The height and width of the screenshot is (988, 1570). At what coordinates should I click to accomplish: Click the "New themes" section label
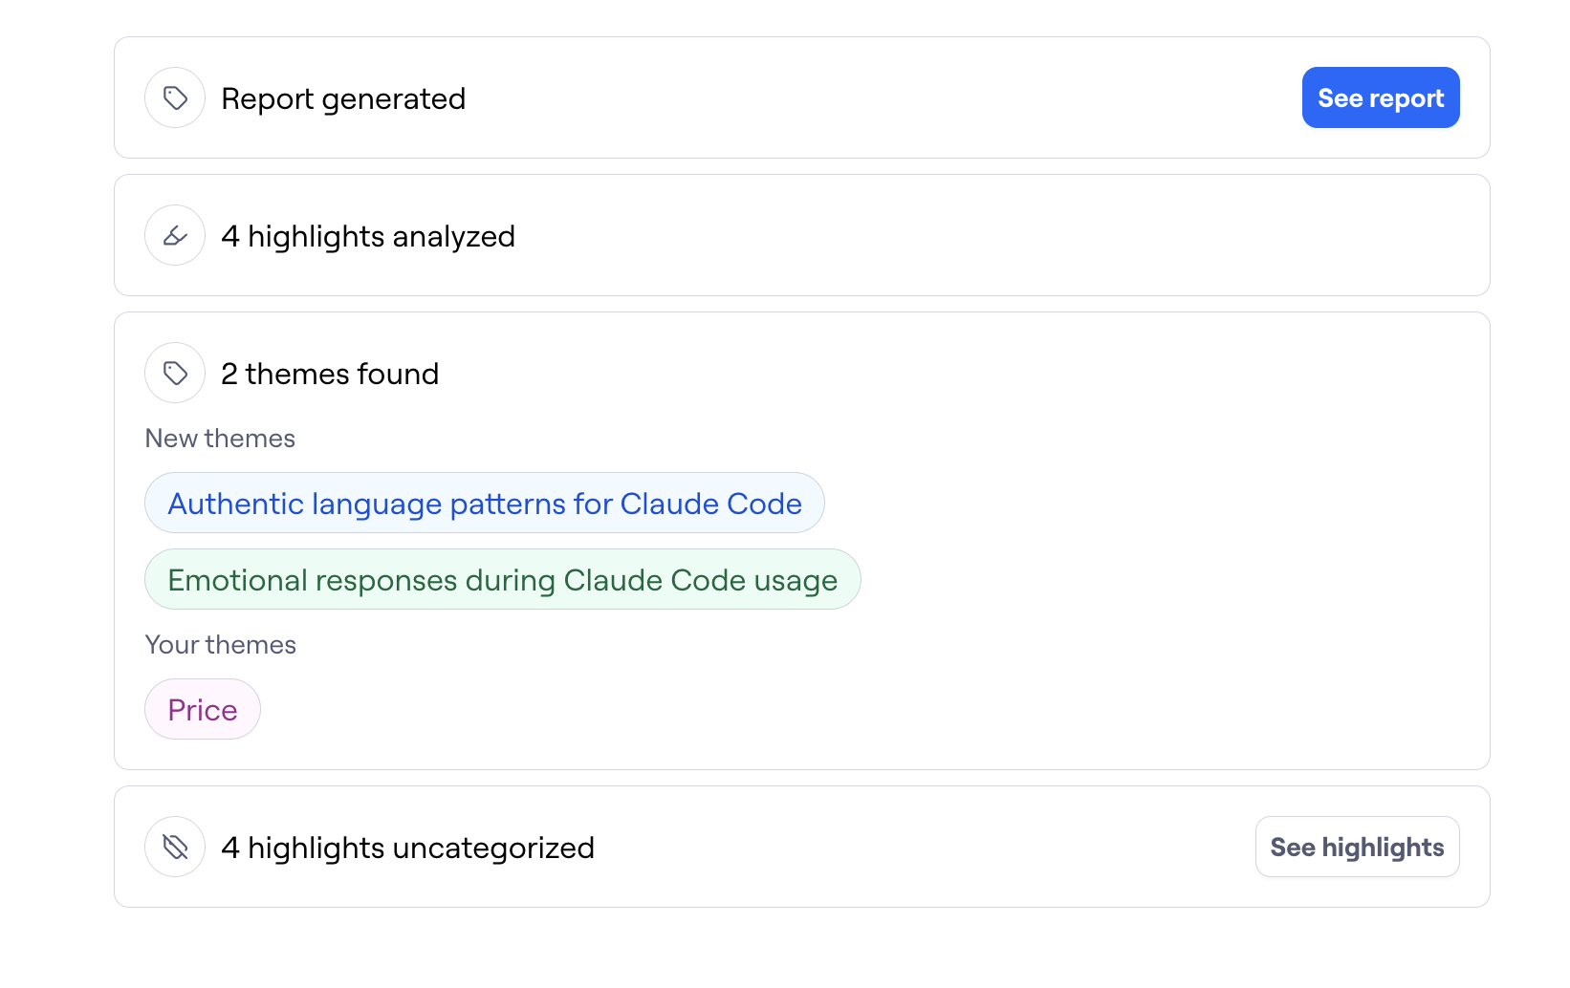[x=220, y=439]
